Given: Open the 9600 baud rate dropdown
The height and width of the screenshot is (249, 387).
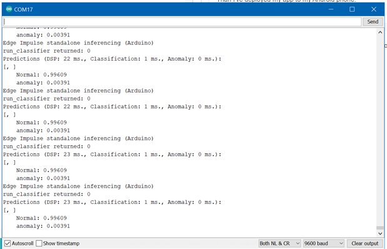Looking at the screenshot, I should click(324, 243).
